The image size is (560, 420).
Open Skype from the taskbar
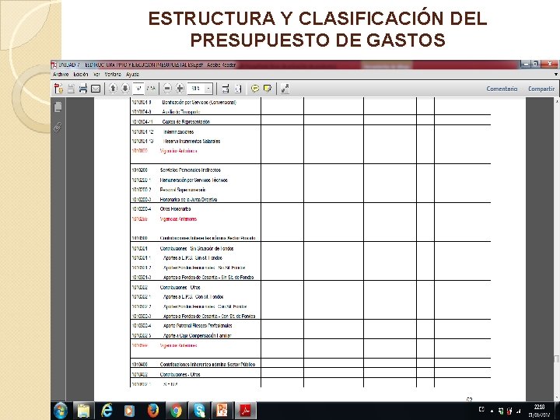(x=199, y=411)
